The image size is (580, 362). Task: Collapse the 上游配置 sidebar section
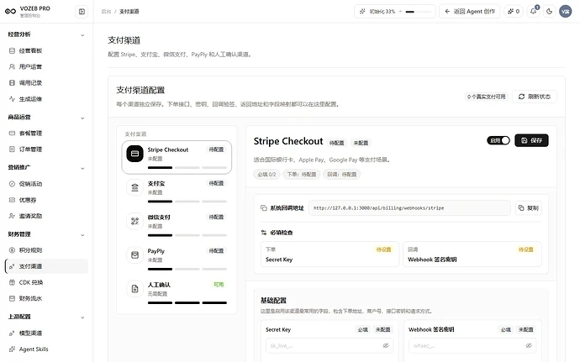point(82,317)
